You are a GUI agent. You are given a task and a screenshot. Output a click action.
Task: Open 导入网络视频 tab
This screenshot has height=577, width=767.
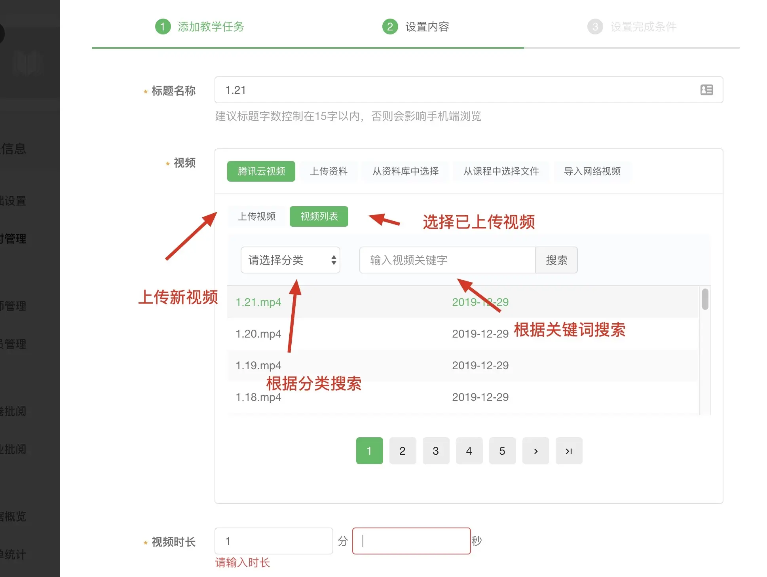(592, 171)
